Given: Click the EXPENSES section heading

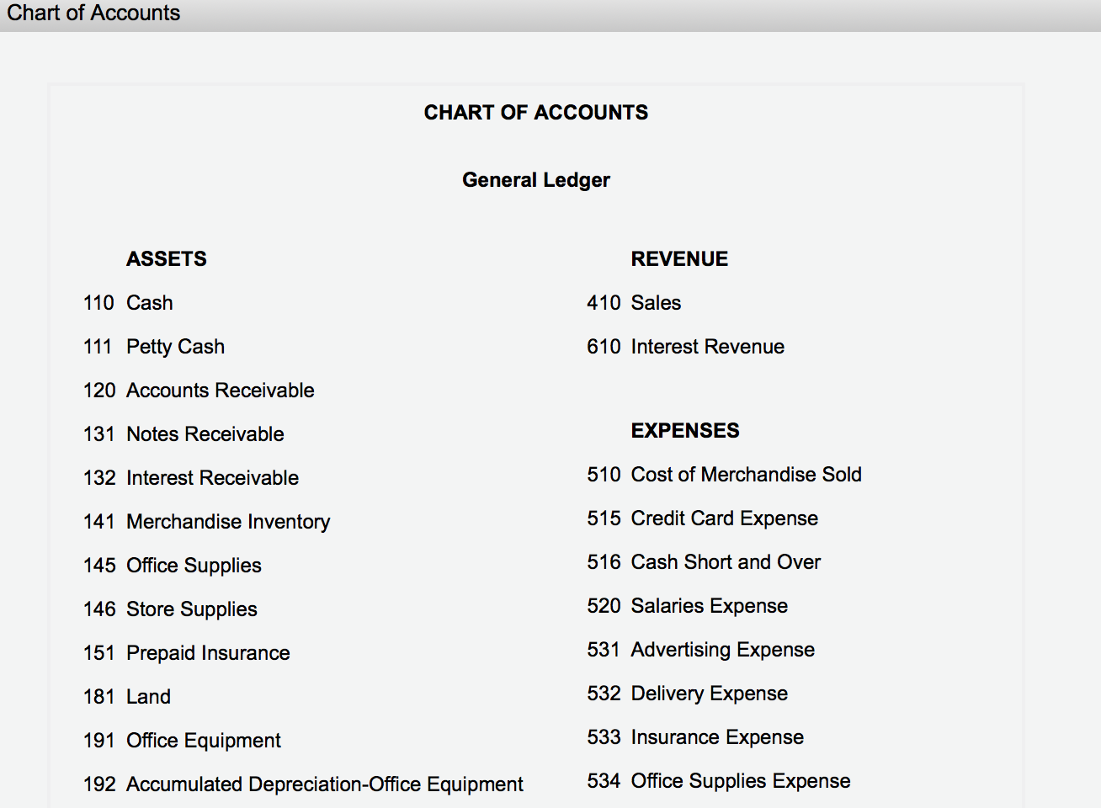Looking at the screenshot, I should [684, 430].
